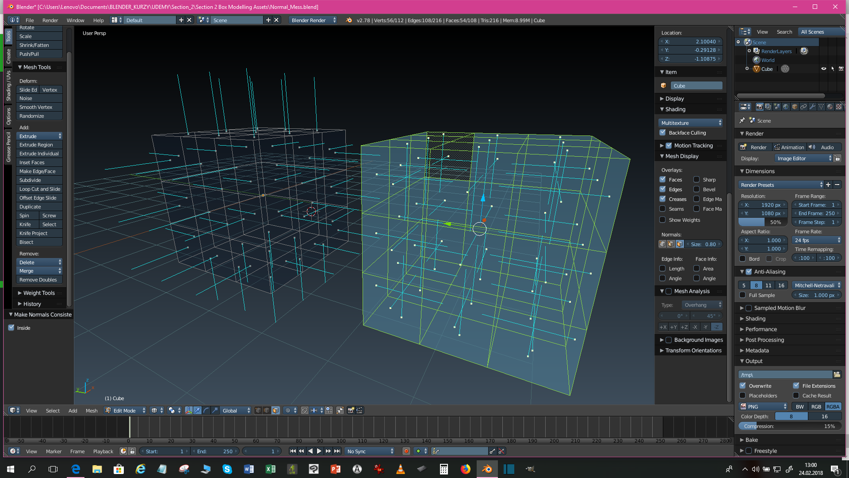Uncheck the Inside normals option
The height and width of the screenshot is (478, 849).
(11, 328)
